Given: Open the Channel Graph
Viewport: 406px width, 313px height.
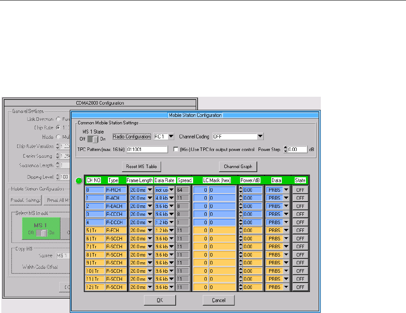Looking at the screenshot, I should click(238, 167).
